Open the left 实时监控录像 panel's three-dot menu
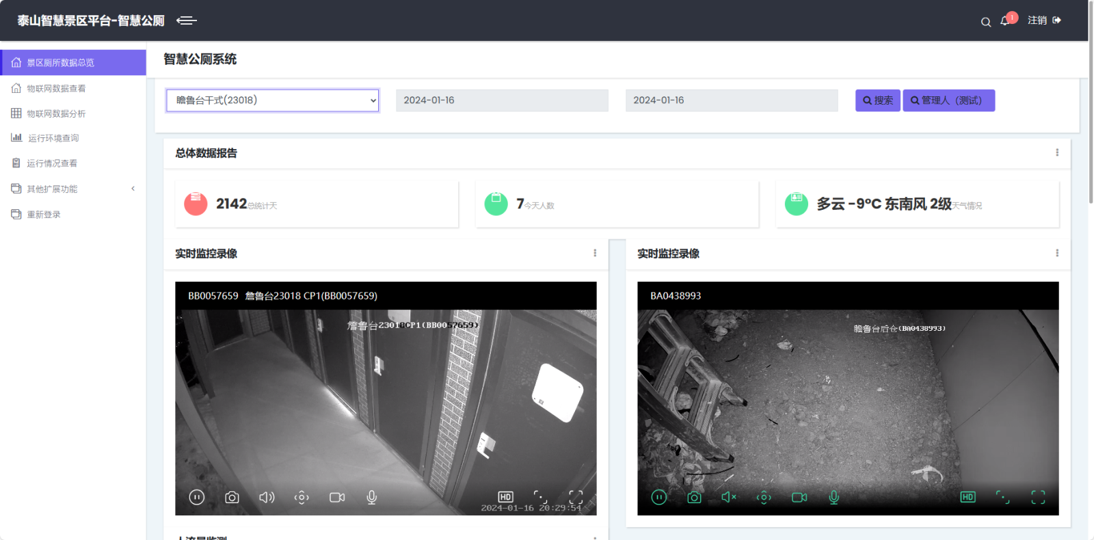The image size is (1094, 540). [595, 253]
